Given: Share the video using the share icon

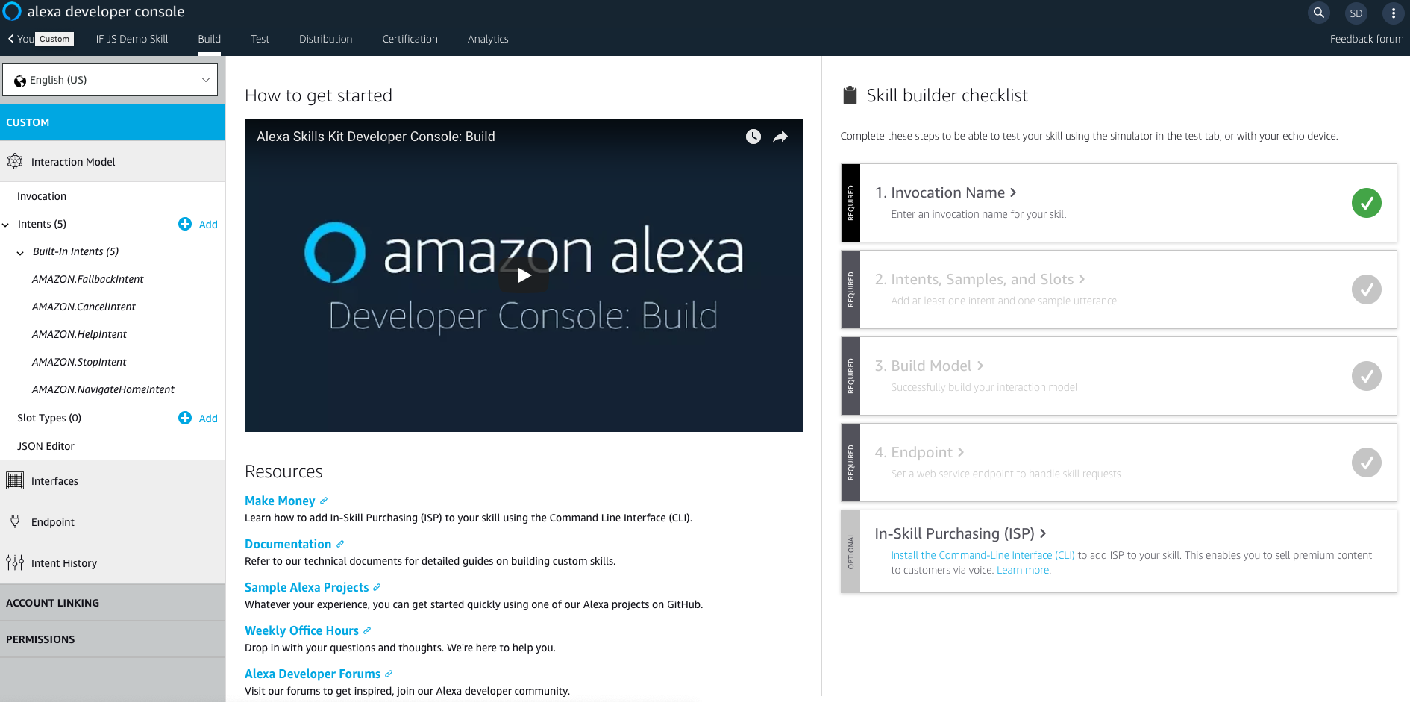Looking at the screenshot, I should click(780, 137).
